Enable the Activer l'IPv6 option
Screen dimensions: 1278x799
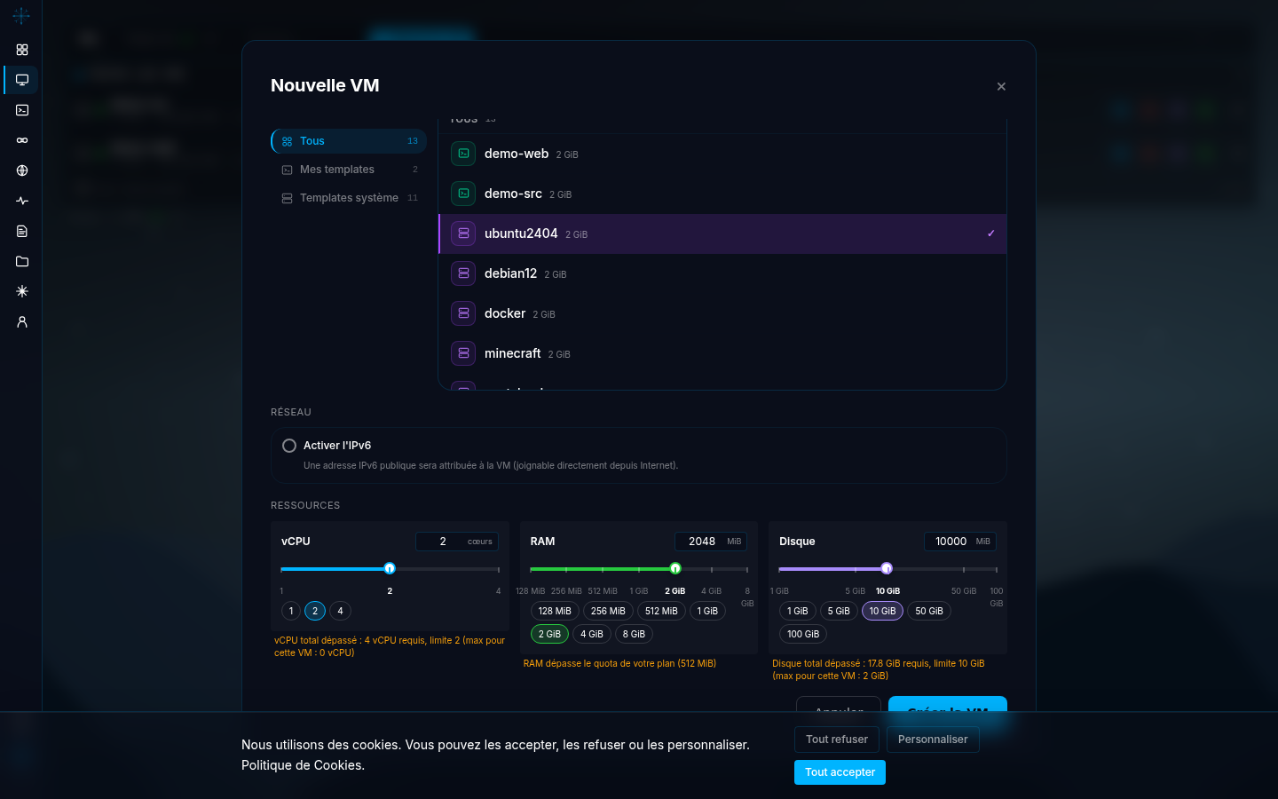click(289, 446)
